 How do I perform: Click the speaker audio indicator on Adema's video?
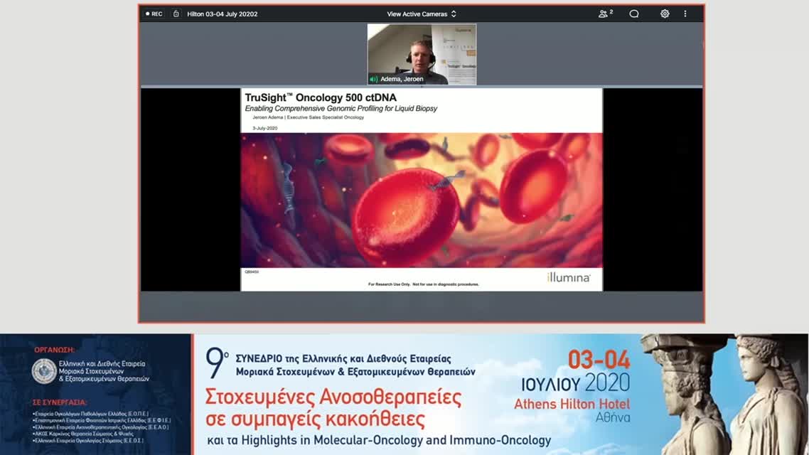pos(374,79)
